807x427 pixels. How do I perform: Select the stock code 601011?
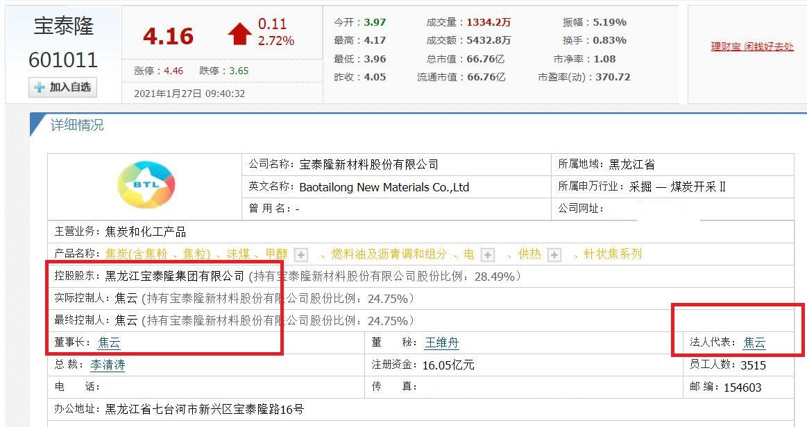point(62,60)
